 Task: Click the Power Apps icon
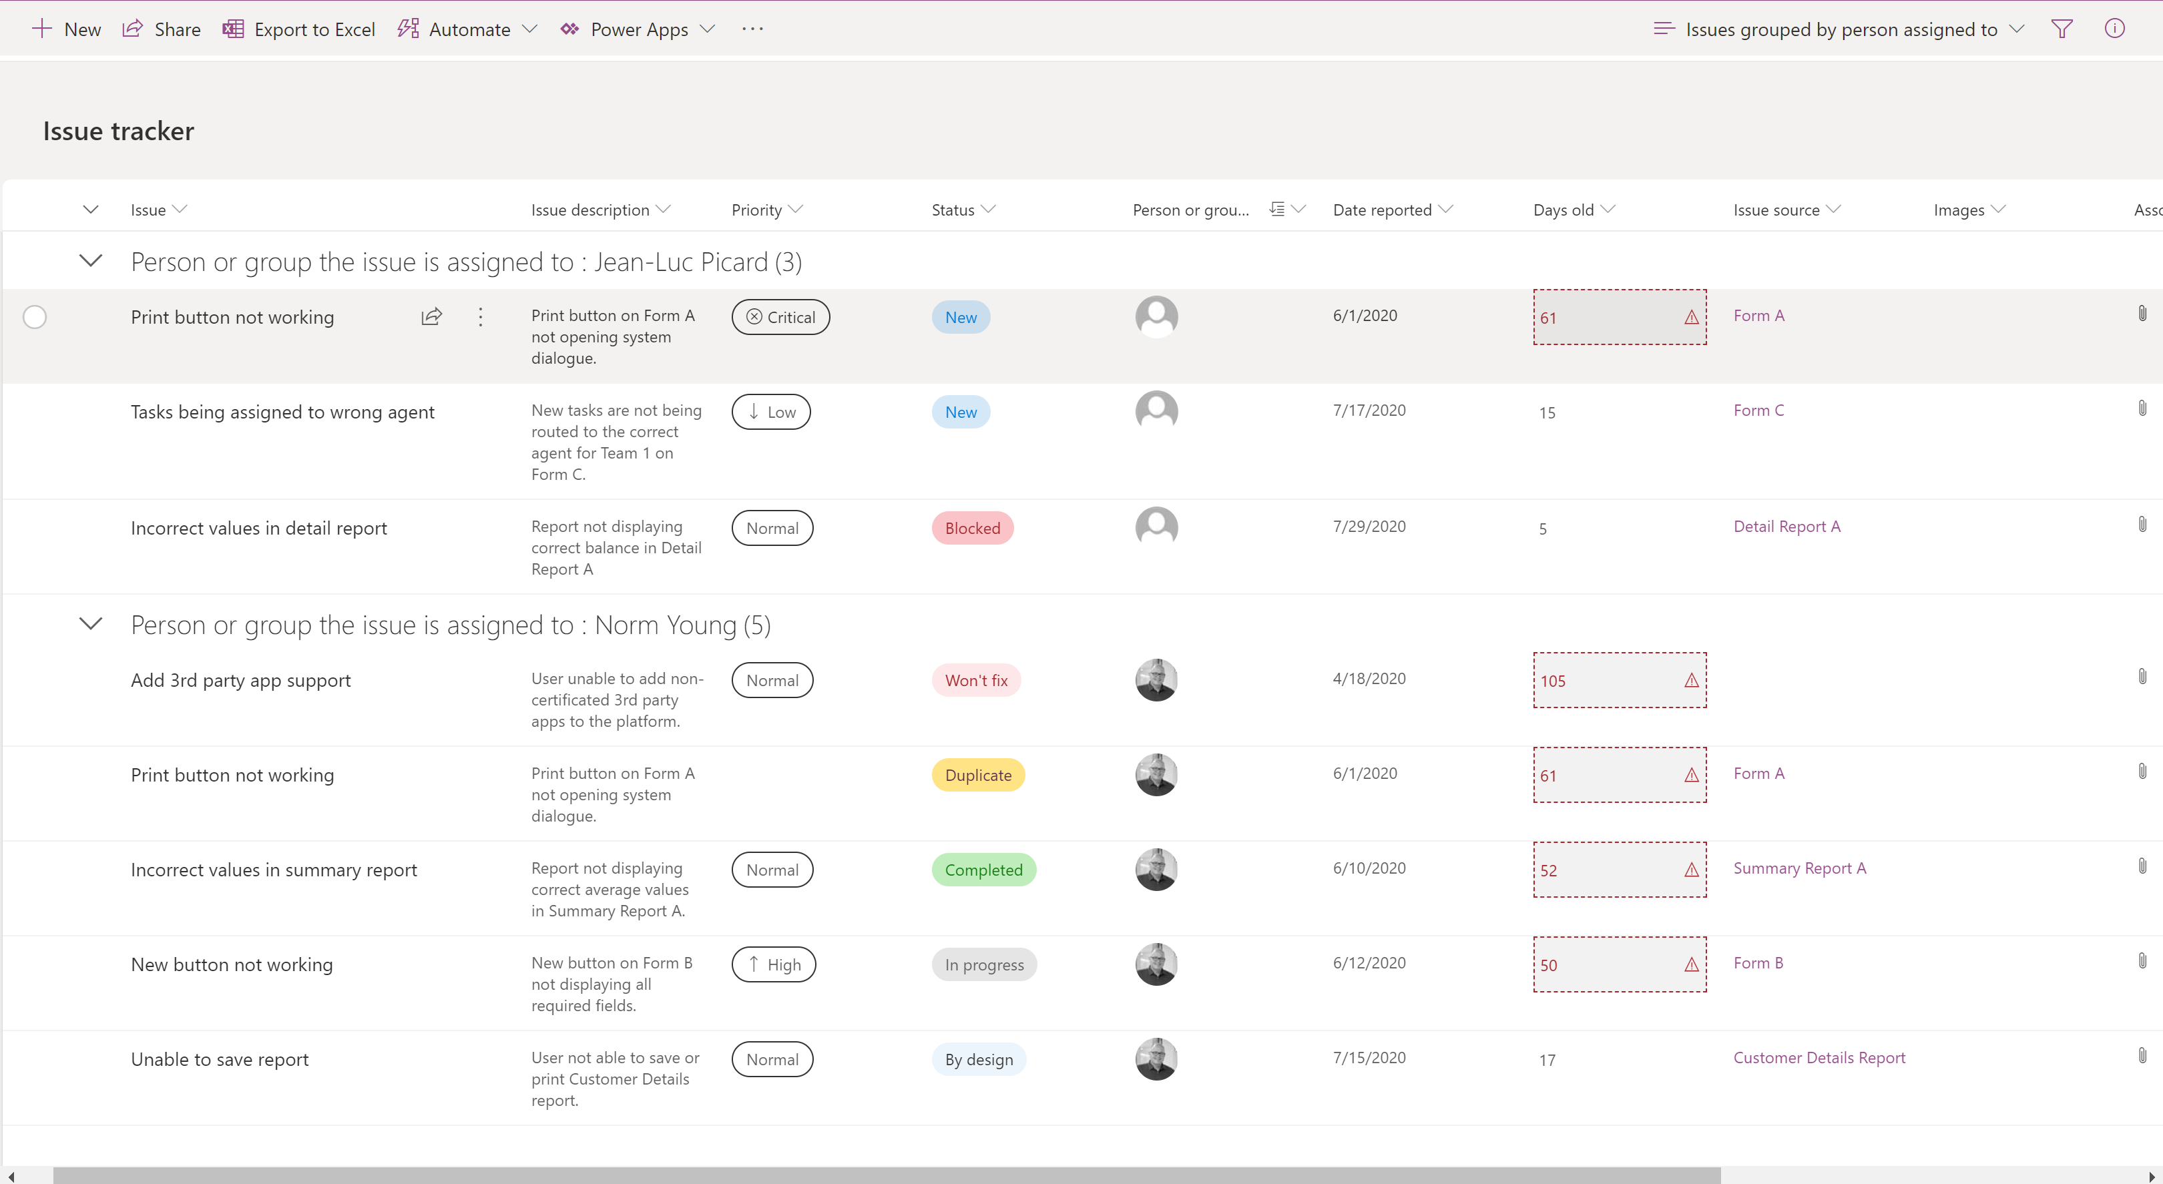pyautogui.click(x=569, y=29)
